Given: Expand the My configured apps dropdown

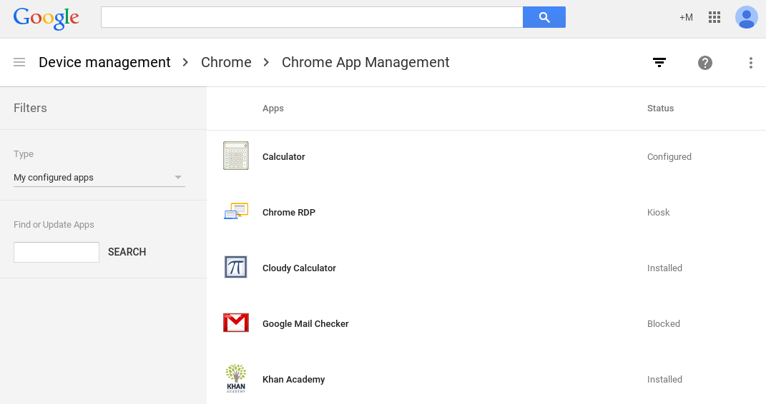Looking at the screenshot, I should point(99,178).
